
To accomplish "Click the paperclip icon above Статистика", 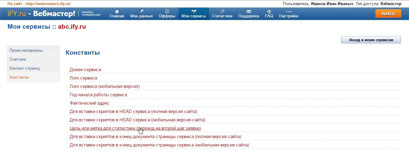I will 222,11.
